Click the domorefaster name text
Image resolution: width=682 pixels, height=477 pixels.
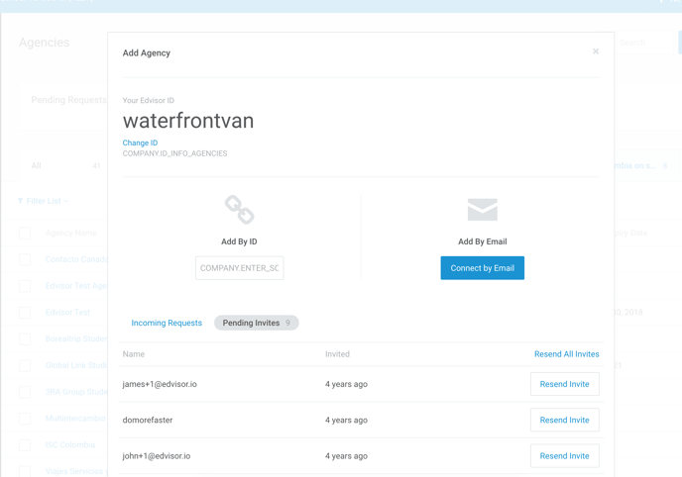point(148,421)
